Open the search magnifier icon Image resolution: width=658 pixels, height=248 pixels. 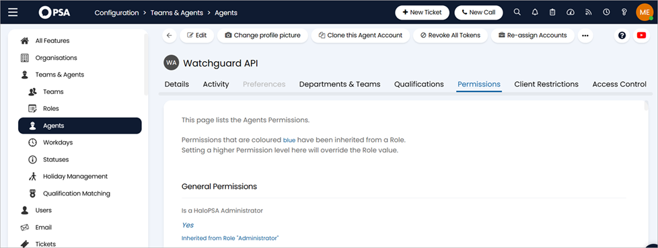pos(517,12)
